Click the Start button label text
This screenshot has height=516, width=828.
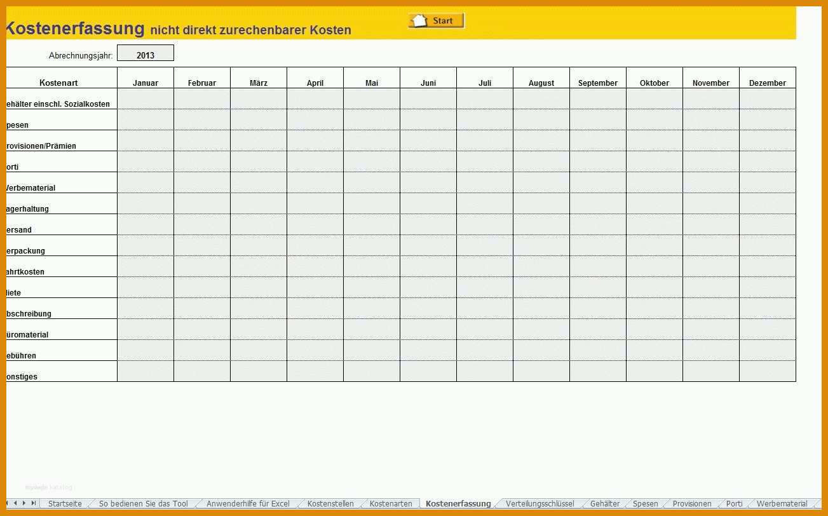(443, 21)
